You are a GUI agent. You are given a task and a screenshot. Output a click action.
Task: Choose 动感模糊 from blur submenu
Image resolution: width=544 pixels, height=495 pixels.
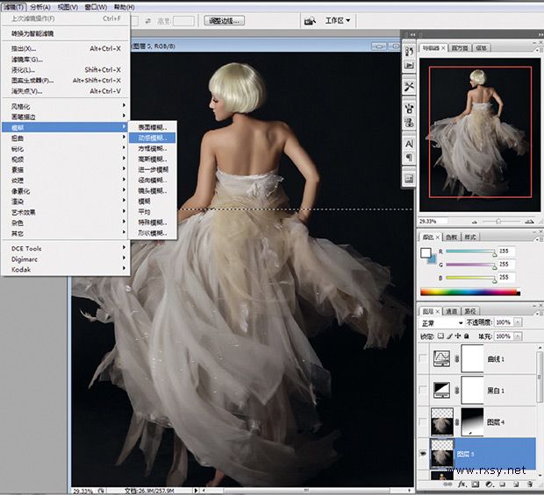coord(153,138)
